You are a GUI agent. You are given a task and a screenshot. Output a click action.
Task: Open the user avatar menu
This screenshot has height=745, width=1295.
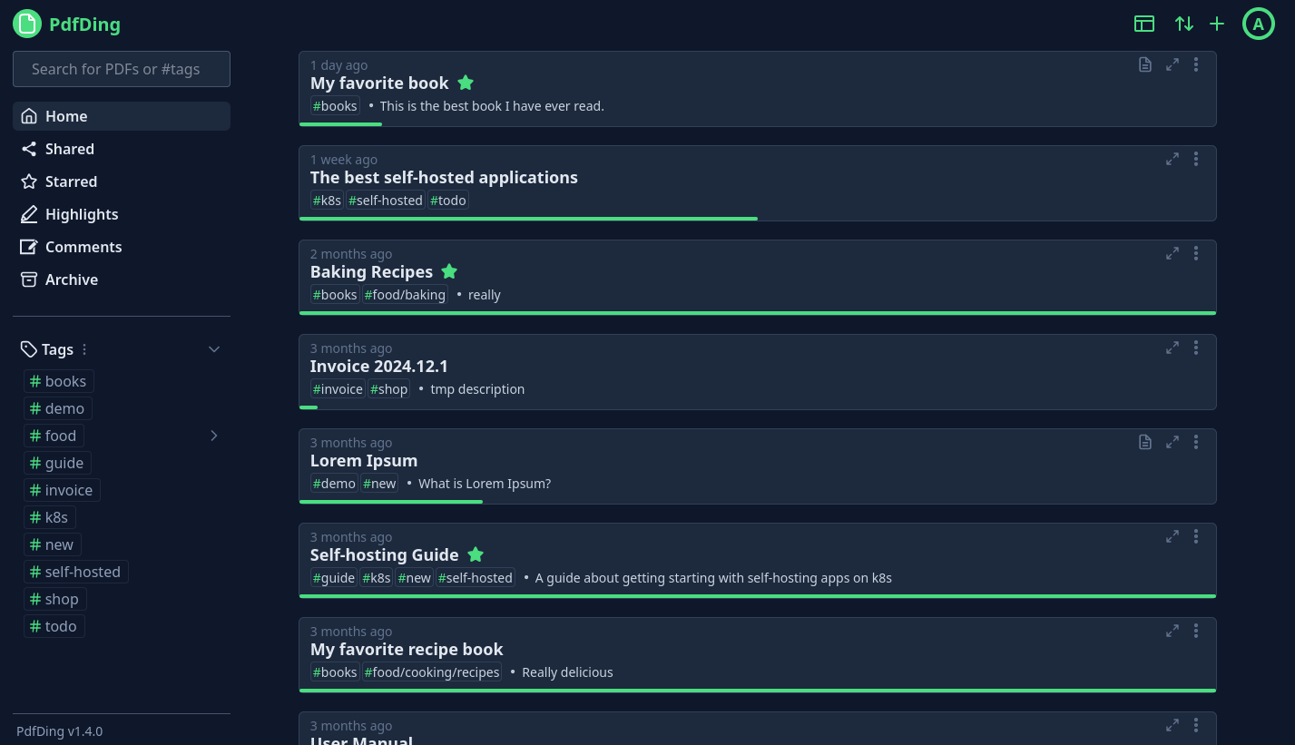click(x=1258, y=25)
